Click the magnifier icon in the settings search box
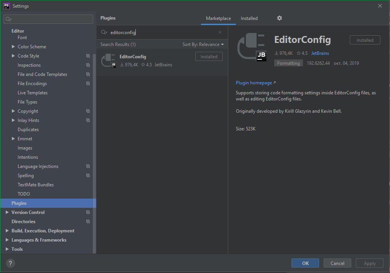The height and width of the screenshot is (273, 390). pyautogui.click(x=9, y=19)
